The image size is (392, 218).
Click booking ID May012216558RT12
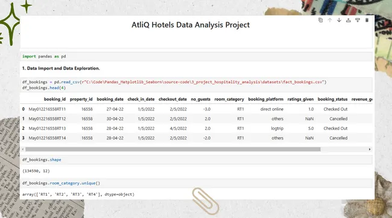click(47, 118)
